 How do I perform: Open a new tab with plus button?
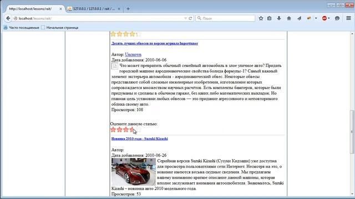tap(128, 9)
